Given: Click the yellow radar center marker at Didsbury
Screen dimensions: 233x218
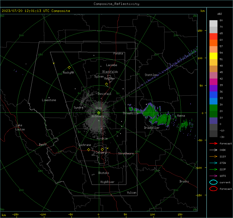Looking at the screenshot, I should tap(99, 113).
